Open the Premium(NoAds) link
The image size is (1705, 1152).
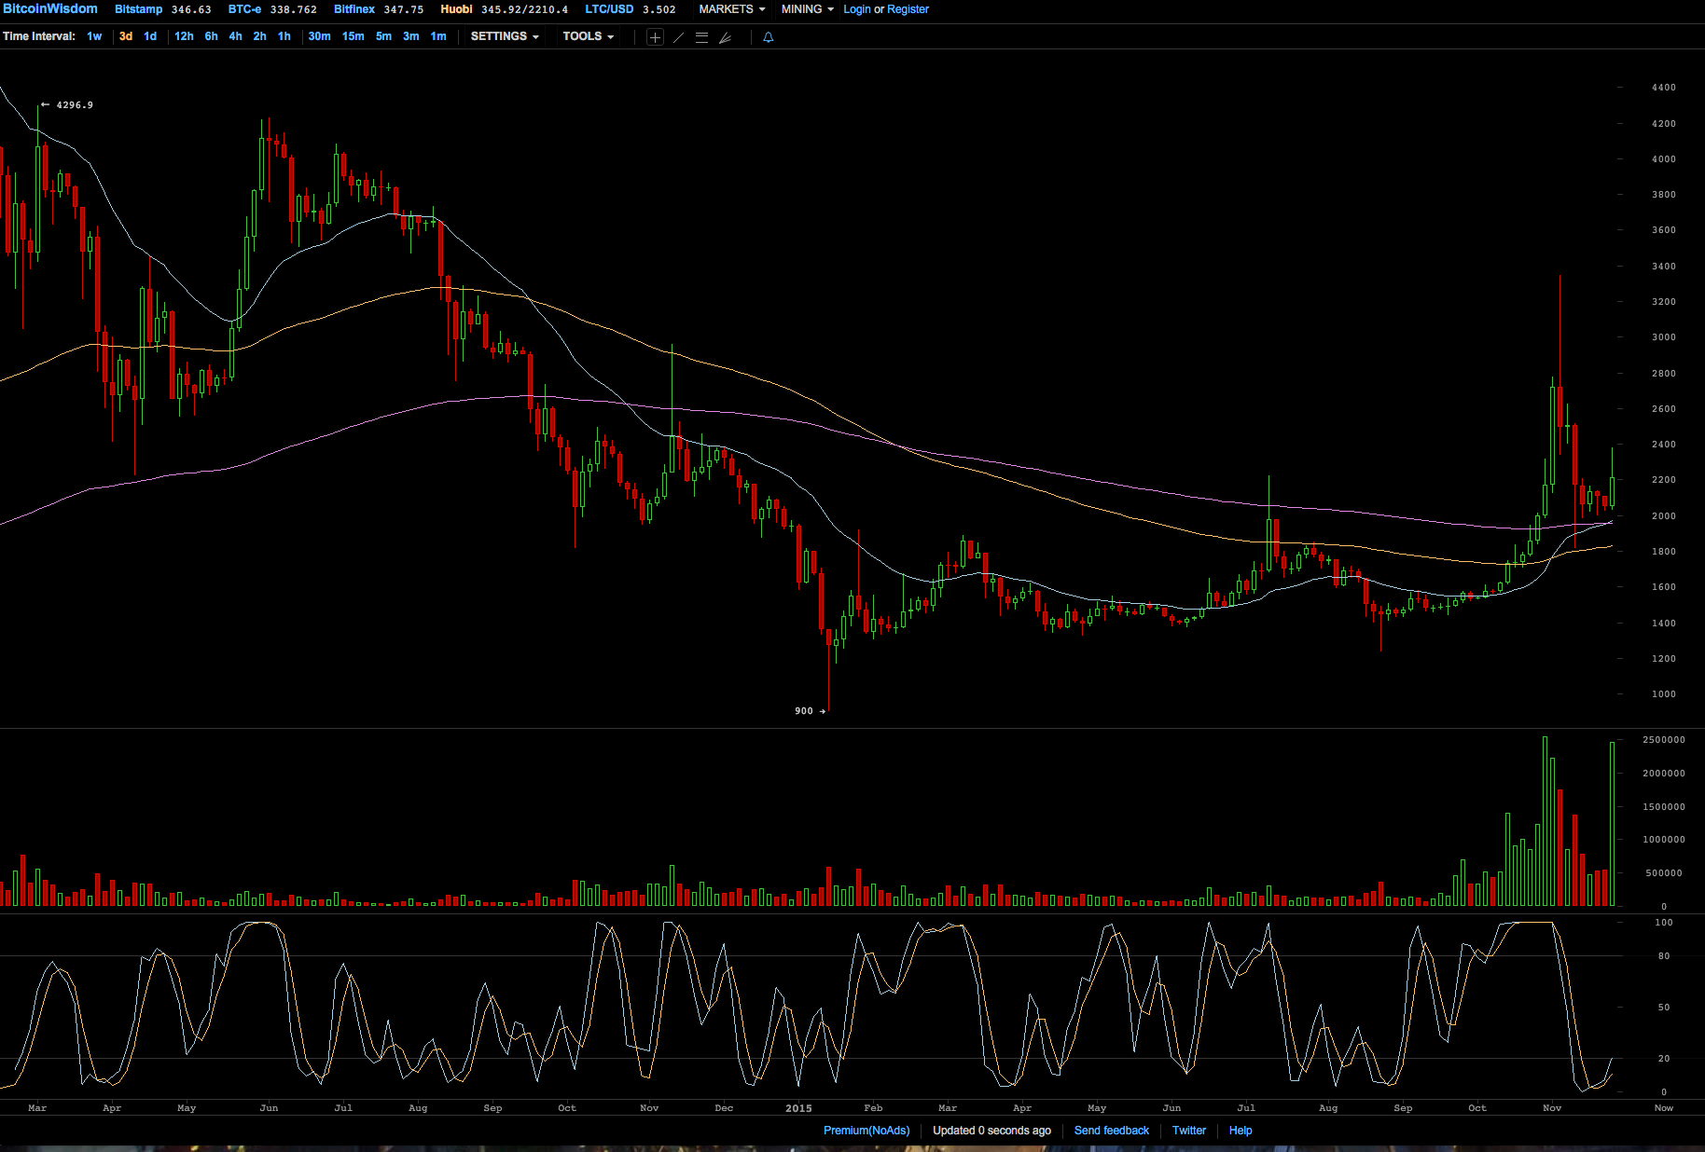coord(866,1131)
